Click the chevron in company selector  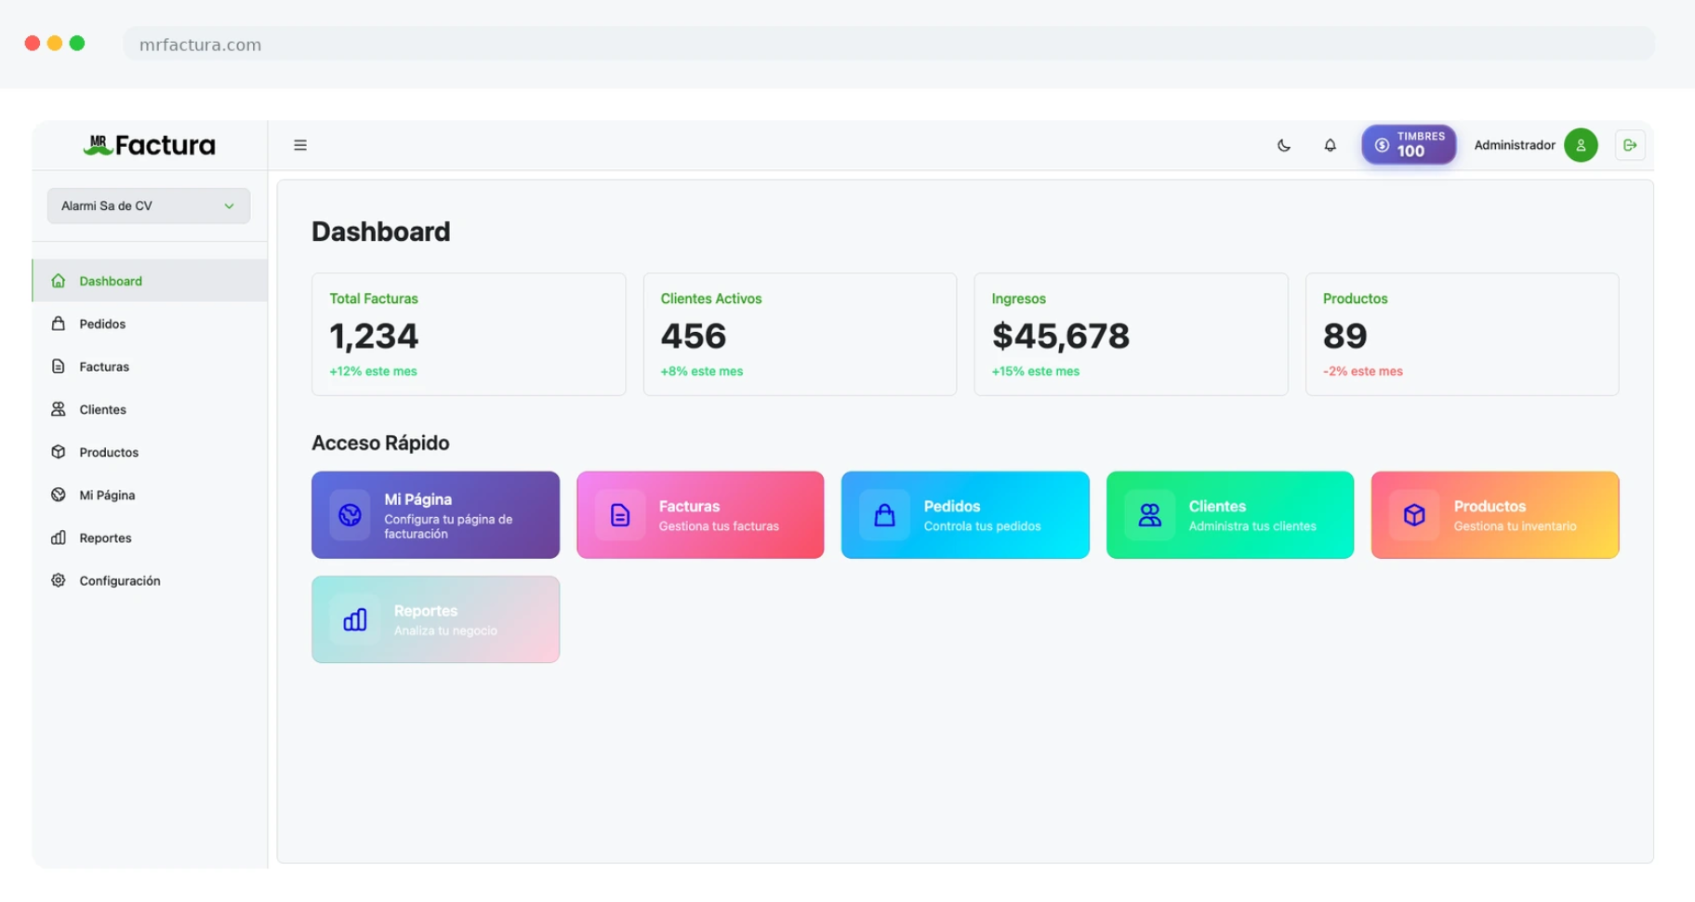pyautogui.click(x=229, y=206)
